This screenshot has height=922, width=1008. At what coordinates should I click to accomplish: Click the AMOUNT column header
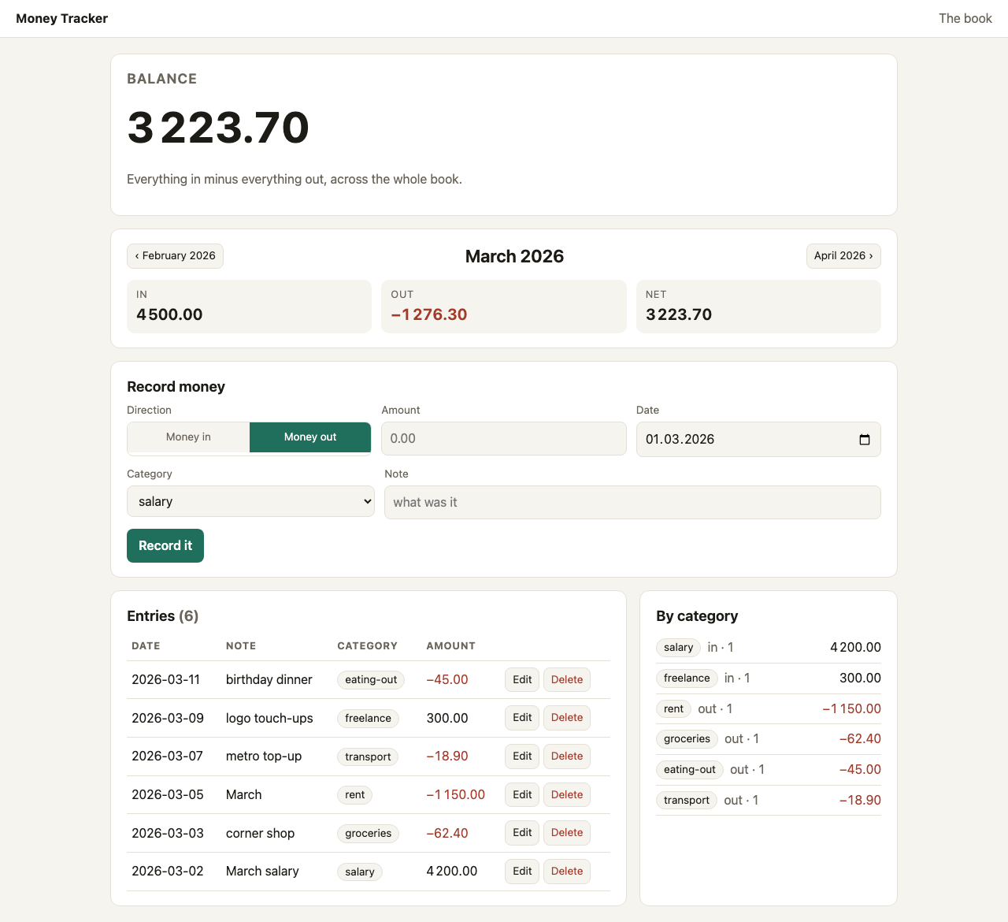(x=450, y=646)
